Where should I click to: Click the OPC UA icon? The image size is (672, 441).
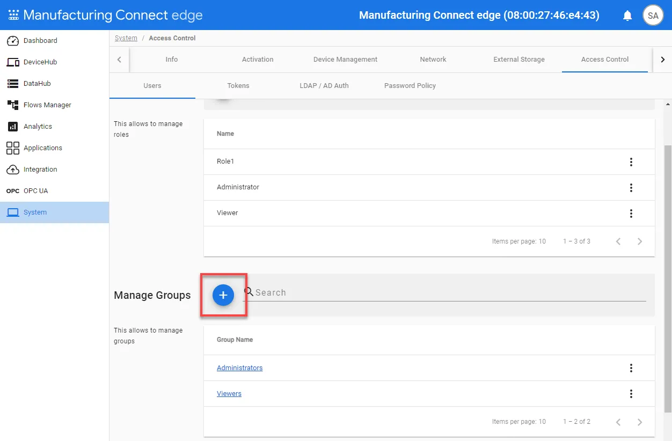13,191
